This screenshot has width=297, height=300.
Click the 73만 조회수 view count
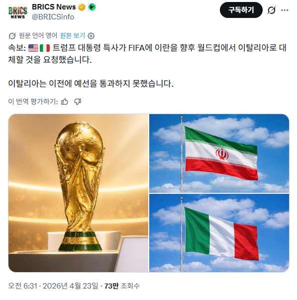click(x=122, y=286)
